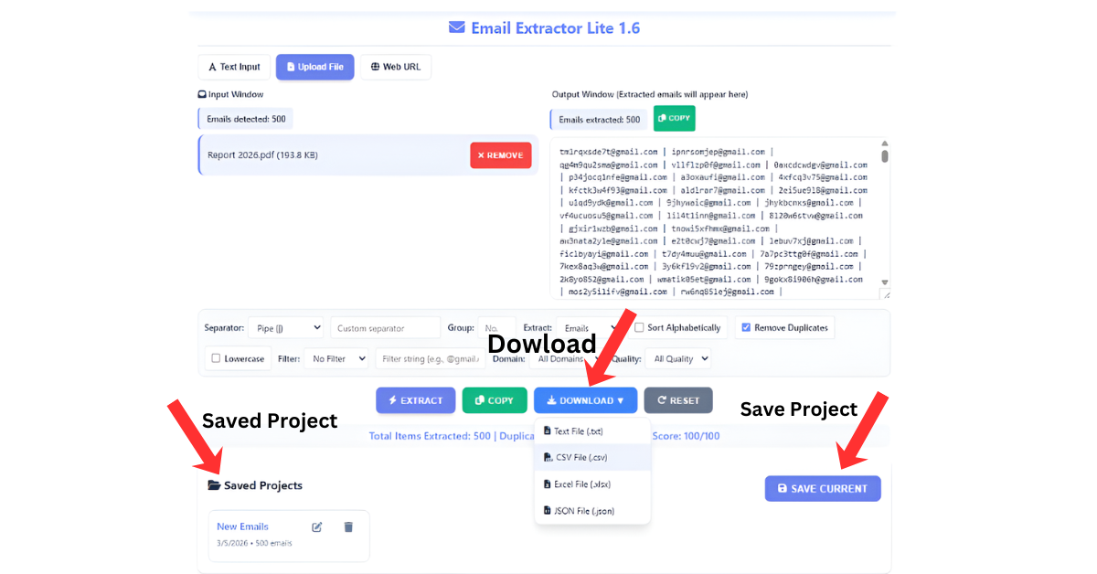
Task: Open the Quality dropdown showing All Quality
Action: point(677,359)
